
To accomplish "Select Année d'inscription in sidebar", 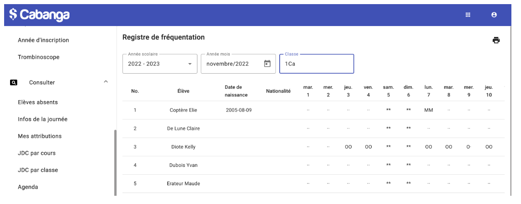I will coord(43,40).
